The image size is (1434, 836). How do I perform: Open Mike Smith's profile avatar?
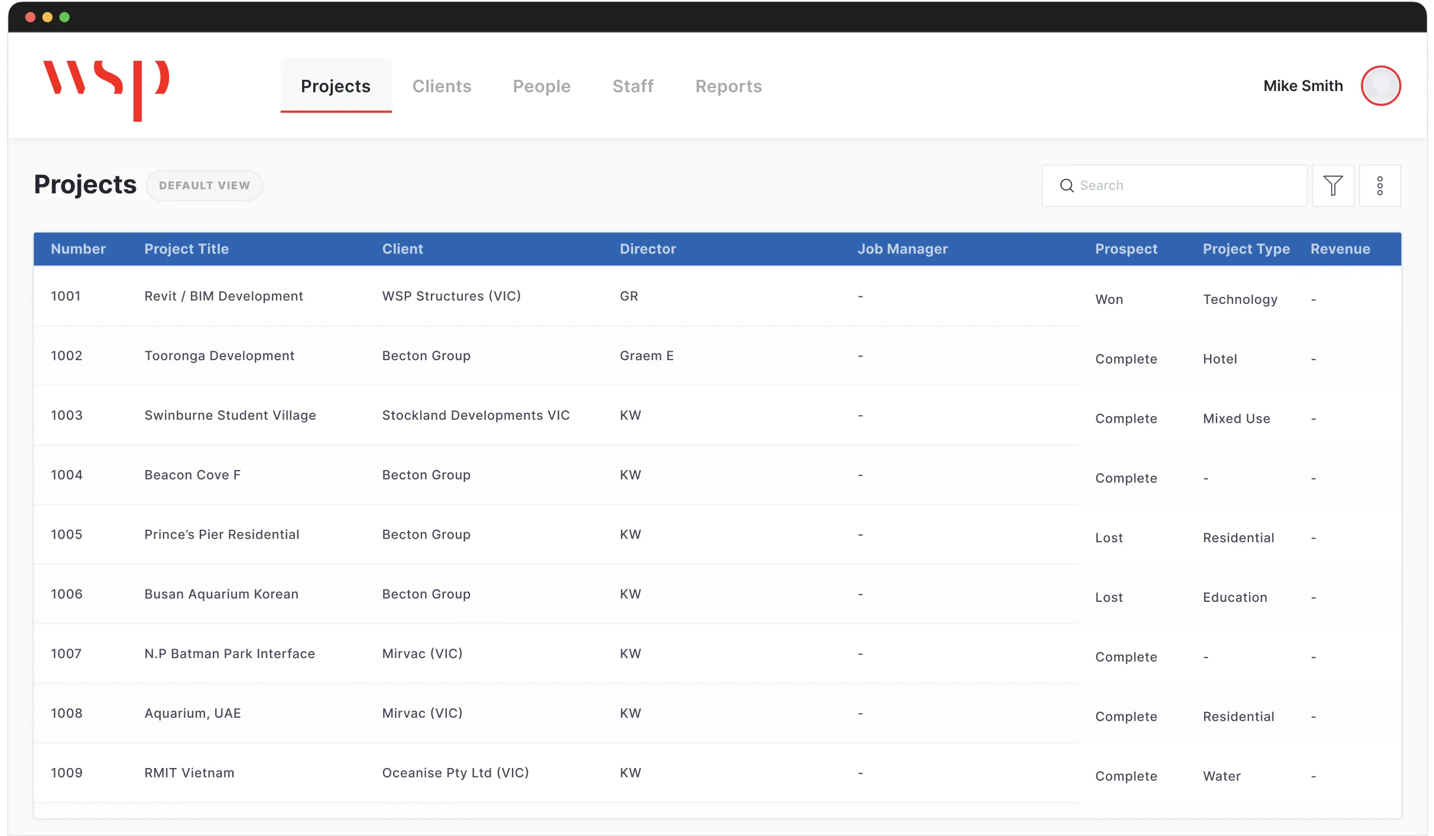(1380, 85)
